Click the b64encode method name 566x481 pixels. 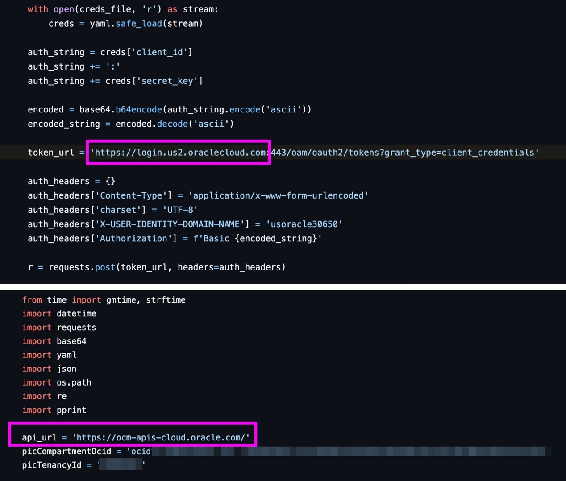pyautogui.click(x=138, y=110)
